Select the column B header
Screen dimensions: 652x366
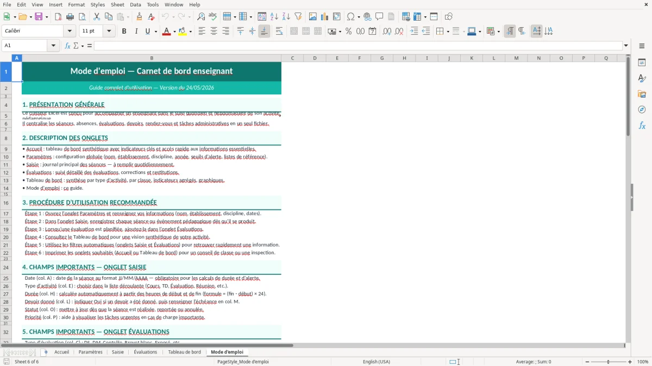pos(152,58)
